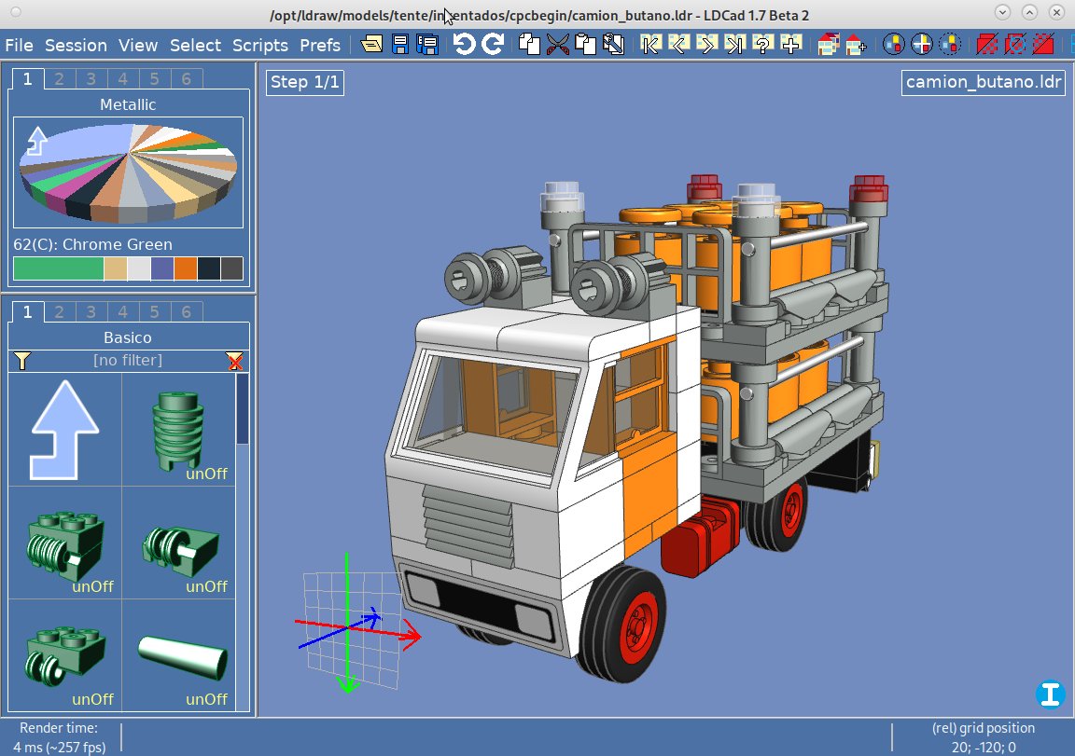Click the blue I info icon
Screen dimensions: 1075x756
coord(1050,694)
